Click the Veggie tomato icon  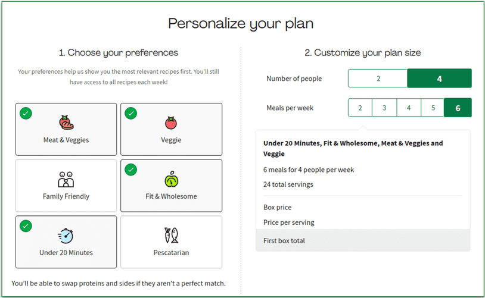click(171, 123)
